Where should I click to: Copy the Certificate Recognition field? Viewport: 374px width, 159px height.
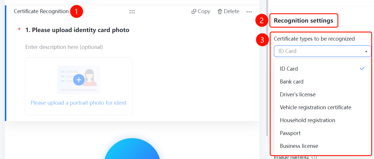[x=201, y=11]
